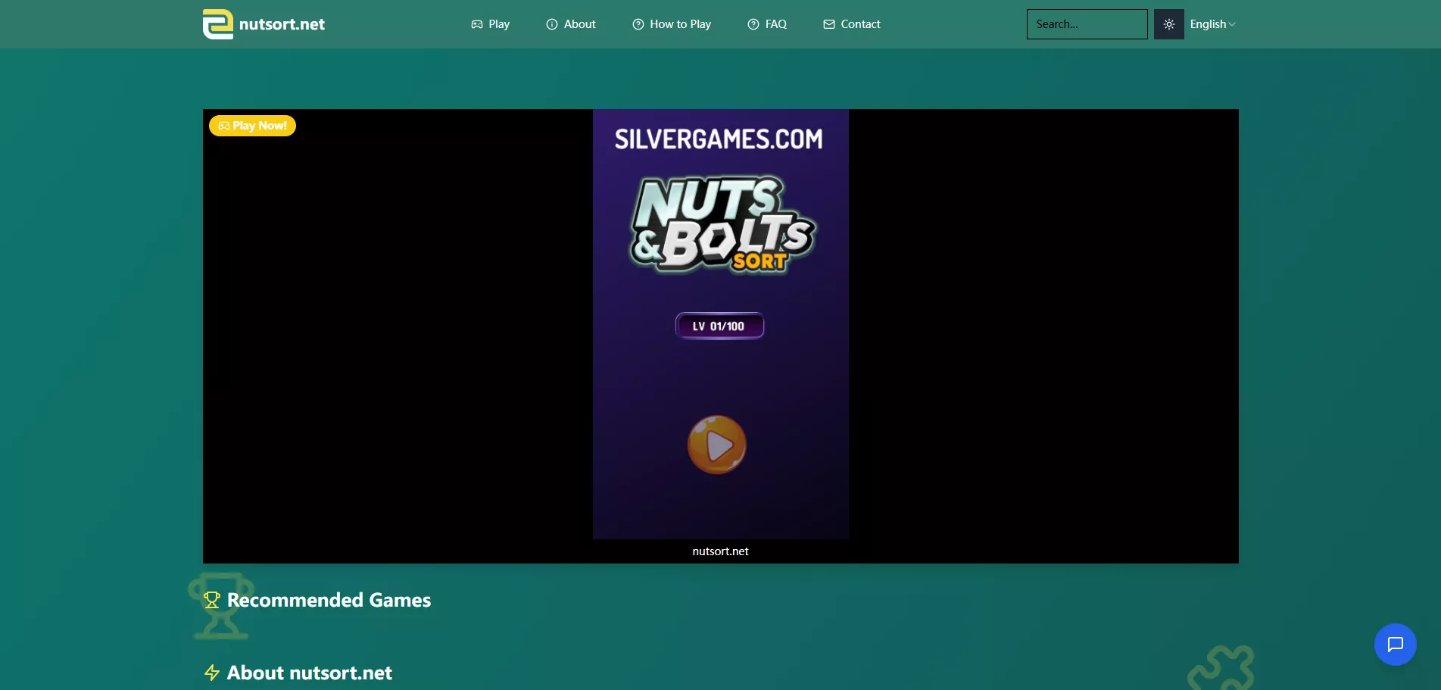Click the yellow Play Now! badge
Screen dimensions: 1441x690
tap(252, 126)
